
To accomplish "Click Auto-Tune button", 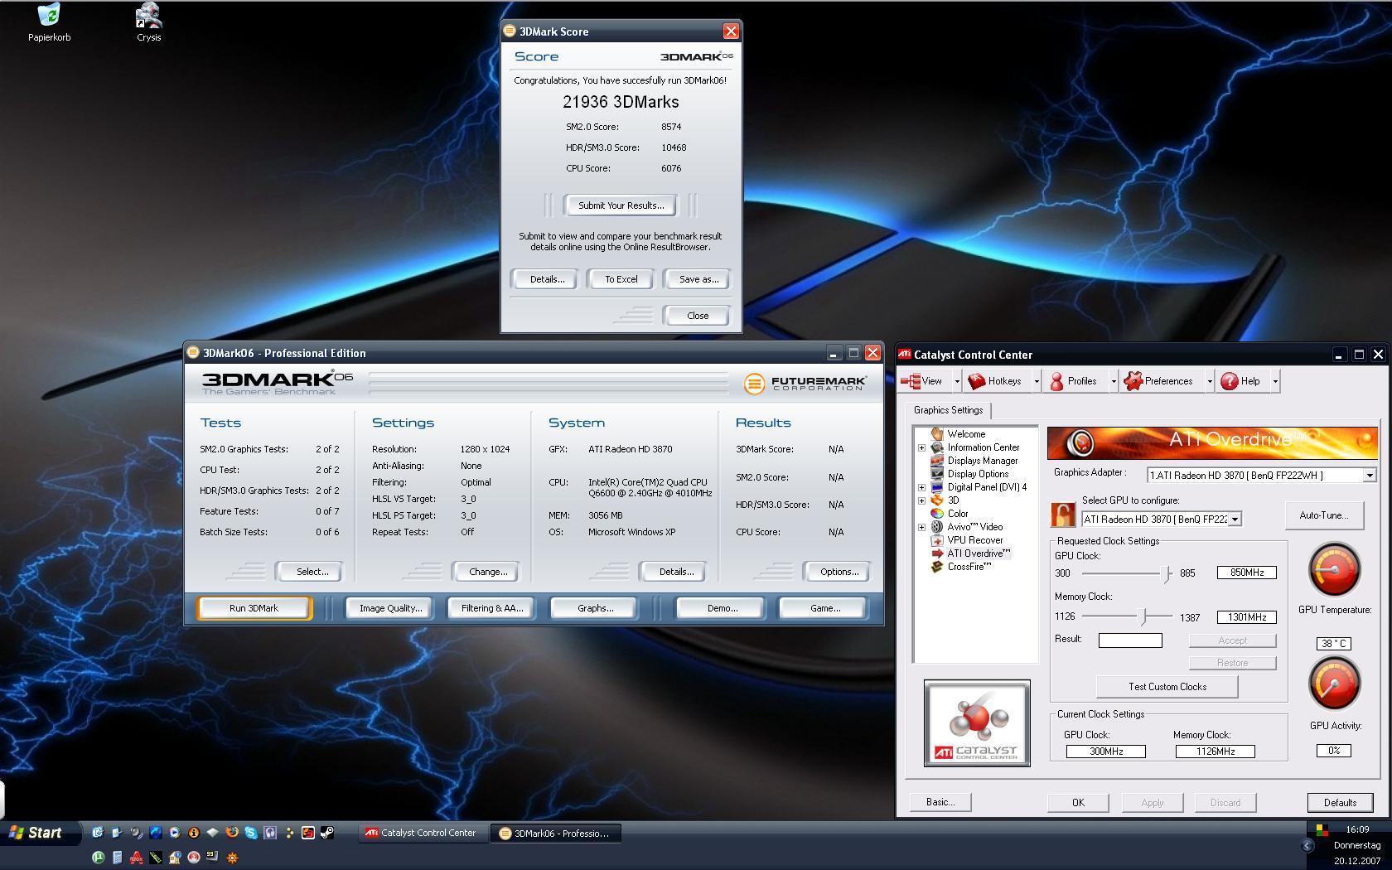I will pos(1323,515).
